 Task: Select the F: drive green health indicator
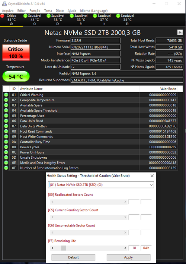pos(72,16)
